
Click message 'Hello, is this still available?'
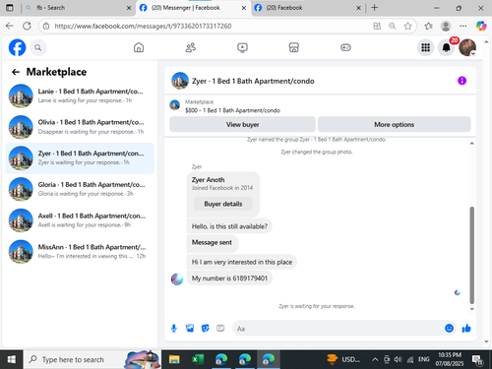[x=229, y=226]
